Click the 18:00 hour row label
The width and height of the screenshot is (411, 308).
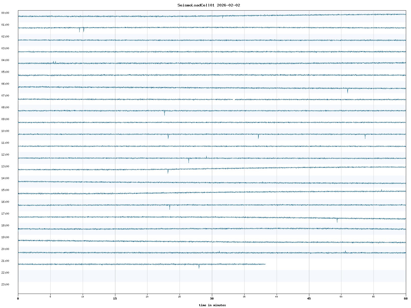tap(5, 225)
